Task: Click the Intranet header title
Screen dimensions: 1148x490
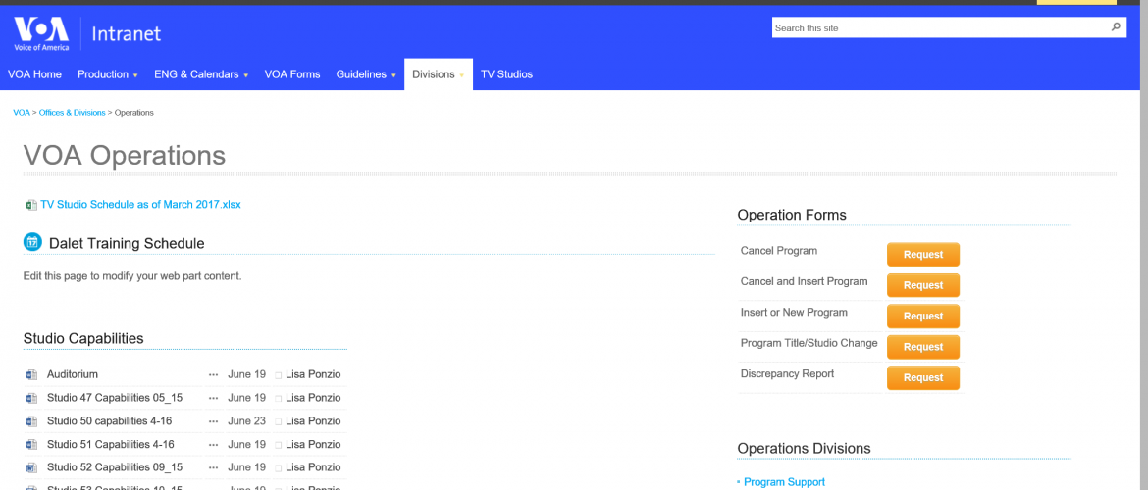Action: coord(126,33)
